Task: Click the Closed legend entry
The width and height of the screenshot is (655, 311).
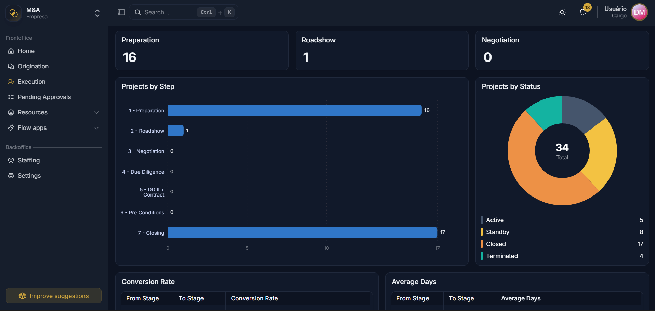Action: click(x=562, y=244)
